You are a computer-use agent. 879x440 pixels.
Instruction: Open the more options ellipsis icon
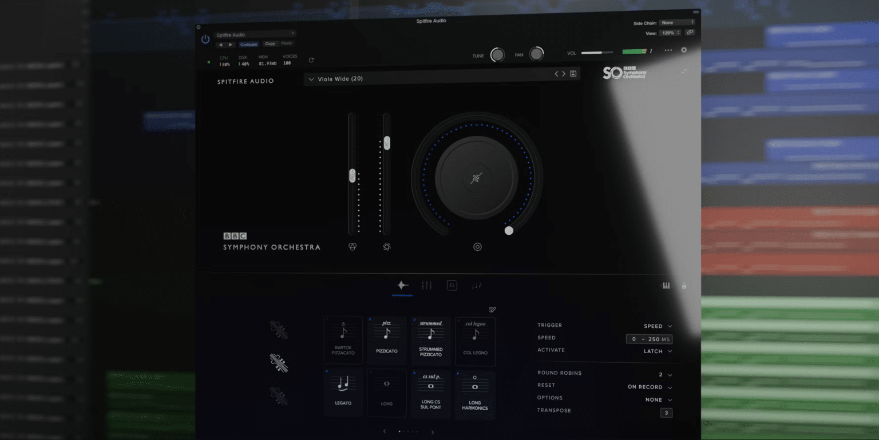click(667, 50)
